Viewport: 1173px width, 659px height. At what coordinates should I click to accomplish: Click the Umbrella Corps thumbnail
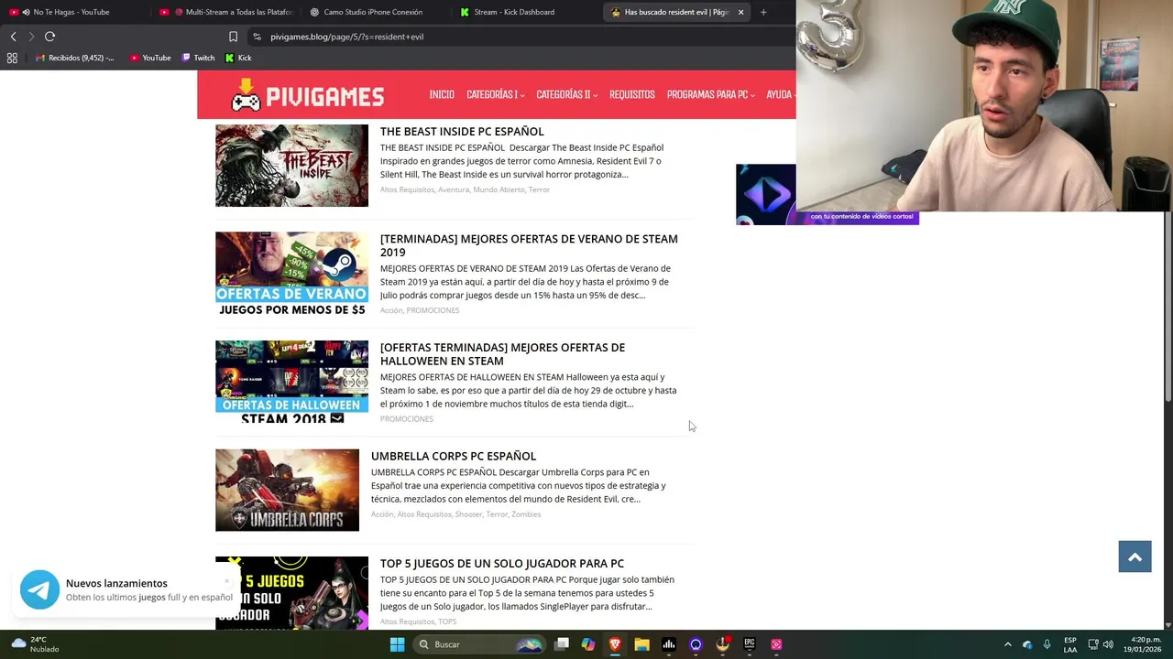click(x=287, y=490)
